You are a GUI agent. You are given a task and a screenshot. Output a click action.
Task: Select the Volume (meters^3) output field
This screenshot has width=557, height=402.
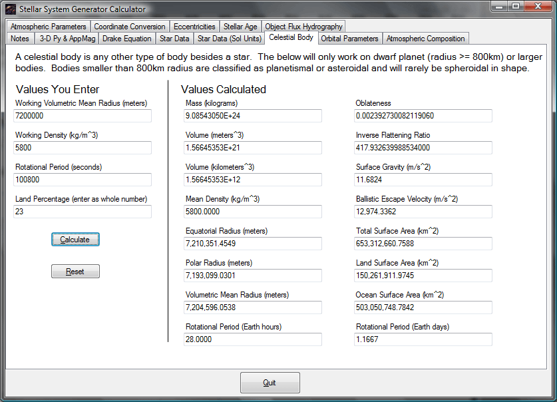(253, 148)
